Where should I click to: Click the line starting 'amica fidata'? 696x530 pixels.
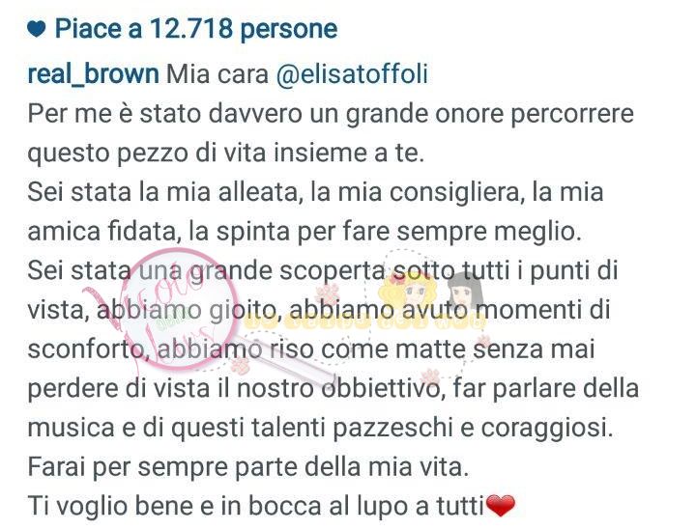[x=304, y=232]
